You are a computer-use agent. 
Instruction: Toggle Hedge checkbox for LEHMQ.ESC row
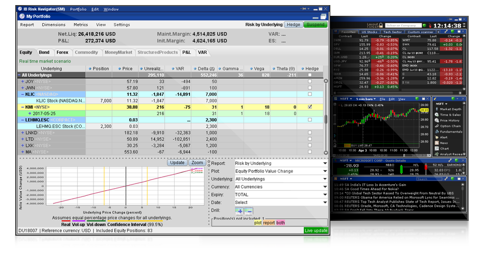pos(310,120)
